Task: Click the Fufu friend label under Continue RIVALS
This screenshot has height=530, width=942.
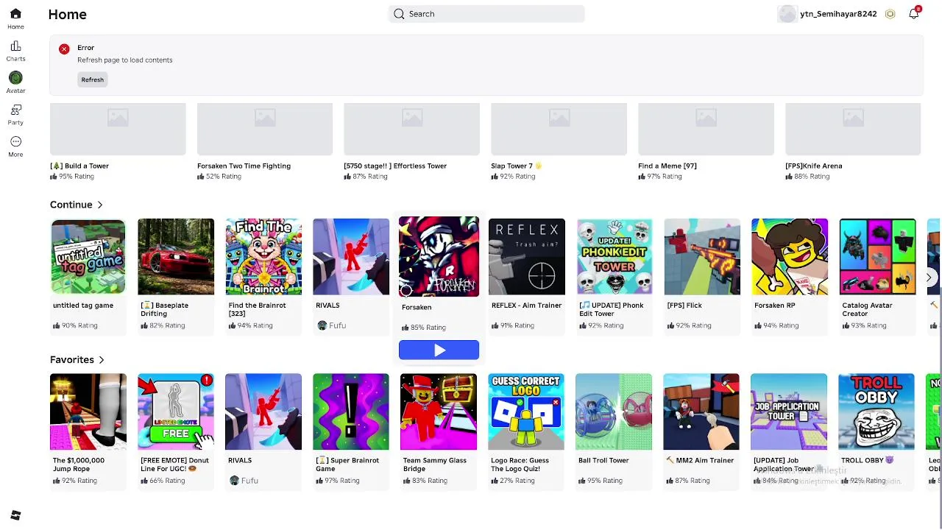Action: coord(337,325)
